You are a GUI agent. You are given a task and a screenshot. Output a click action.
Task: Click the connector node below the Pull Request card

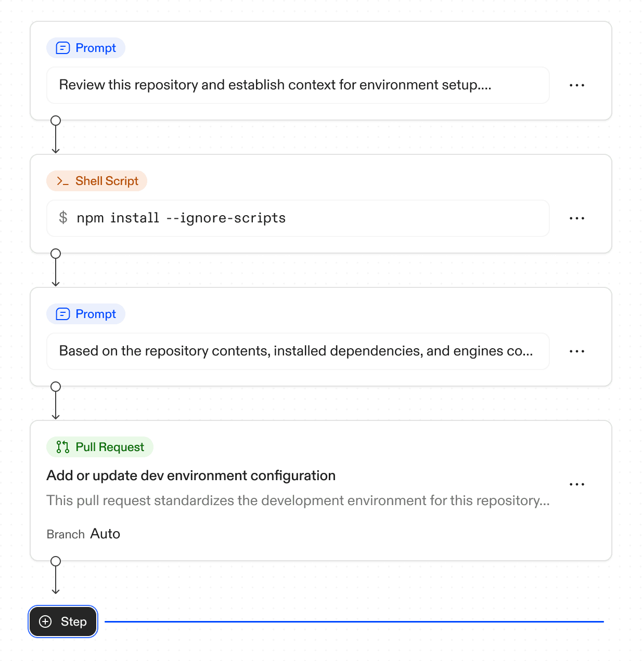[x=56, y=561]
